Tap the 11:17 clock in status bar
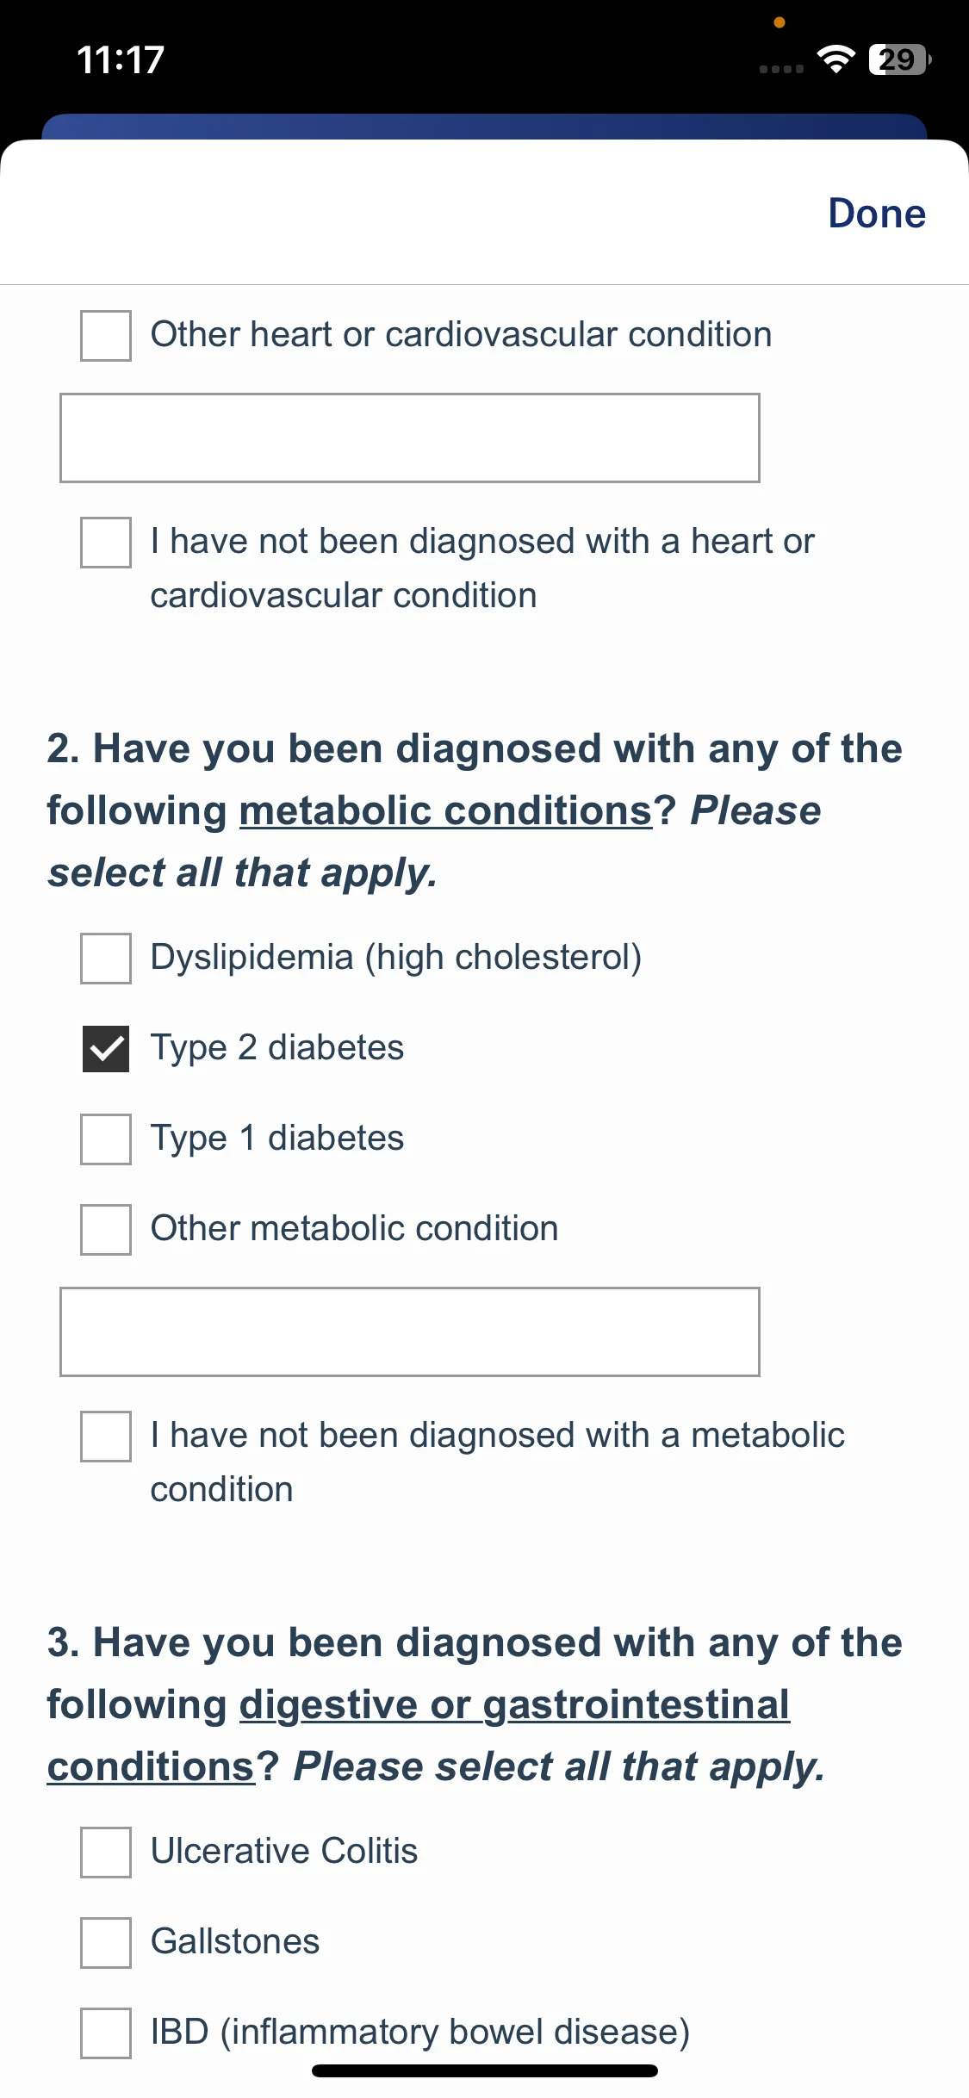The height and width of the screenshot is (2098, 969). [121, 60]
